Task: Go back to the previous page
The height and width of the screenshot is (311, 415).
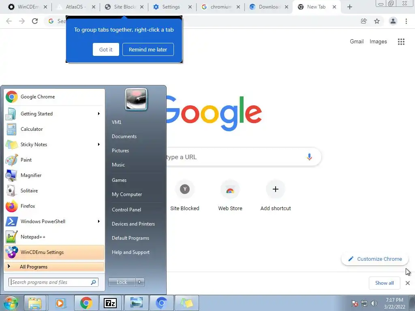Action: [9, 21]
